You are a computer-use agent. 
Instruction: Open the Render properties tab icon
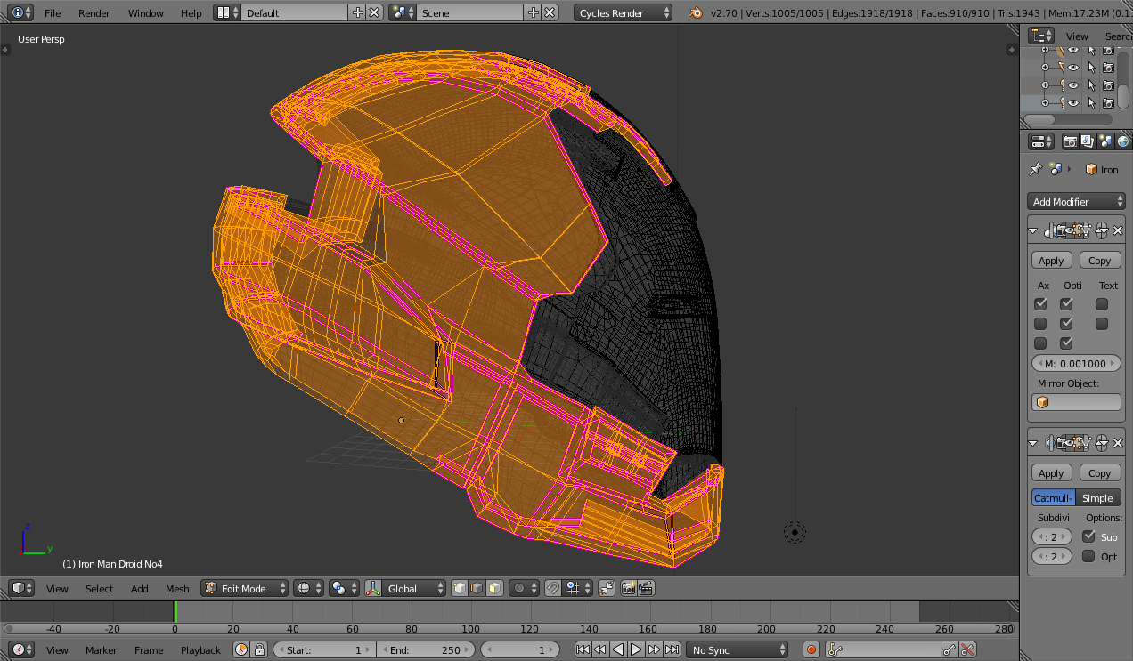coord(1071,141)
